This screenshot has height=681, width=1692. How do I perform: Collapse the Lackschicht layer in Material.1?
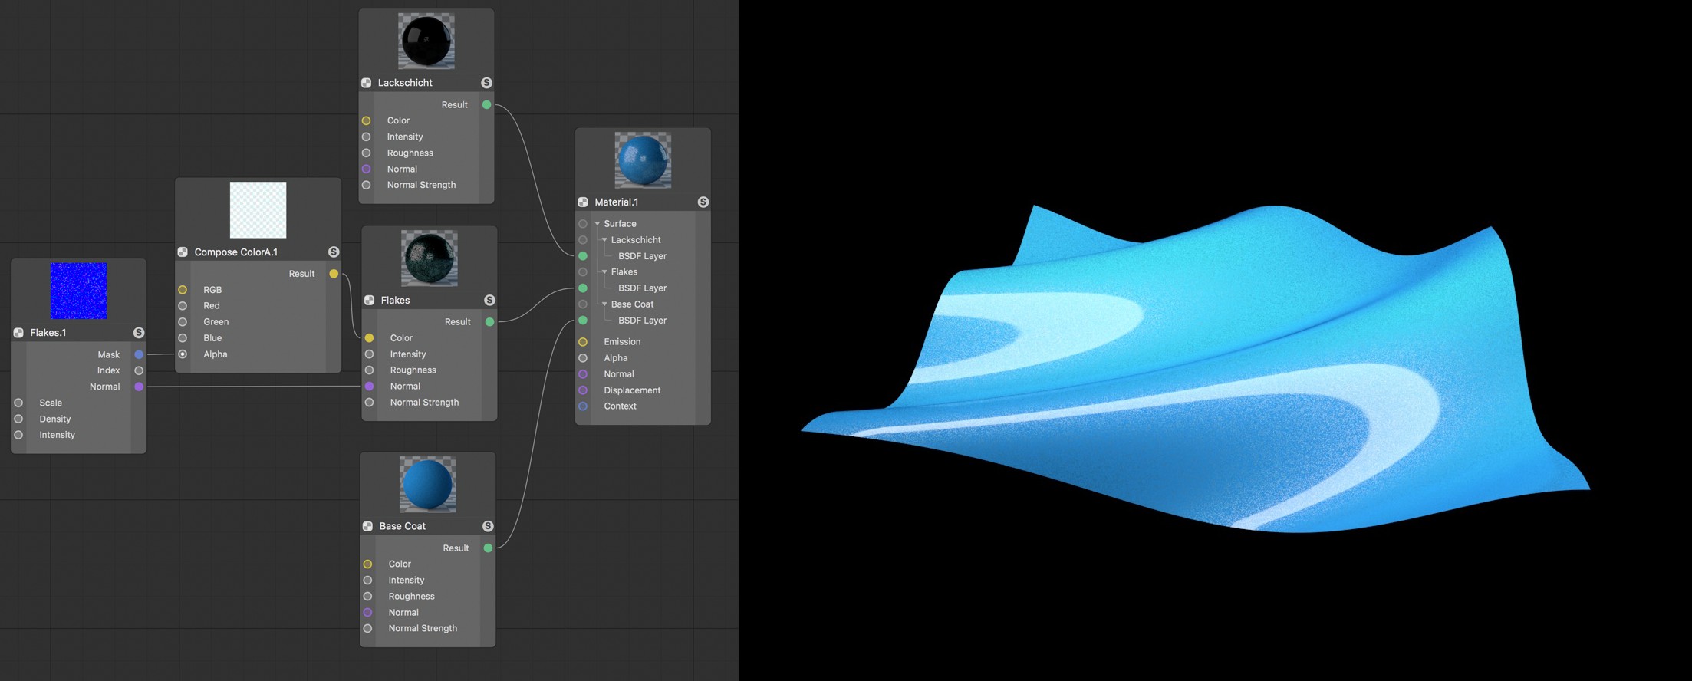coord(604,240)
